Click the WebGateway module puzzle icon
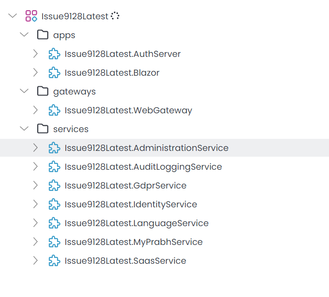The width and height of the screenshot is (329, 297). click(x=55, y=110)
